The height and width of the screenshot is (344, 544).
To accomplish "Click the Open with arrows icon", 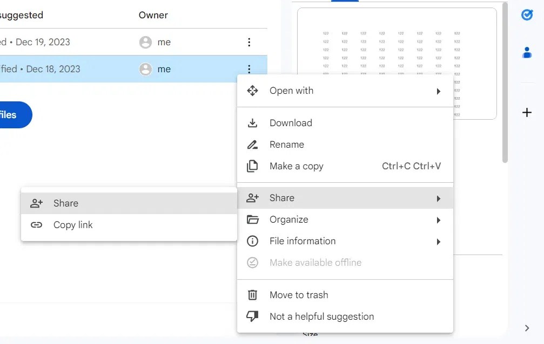I will click(x=252, y=91).
